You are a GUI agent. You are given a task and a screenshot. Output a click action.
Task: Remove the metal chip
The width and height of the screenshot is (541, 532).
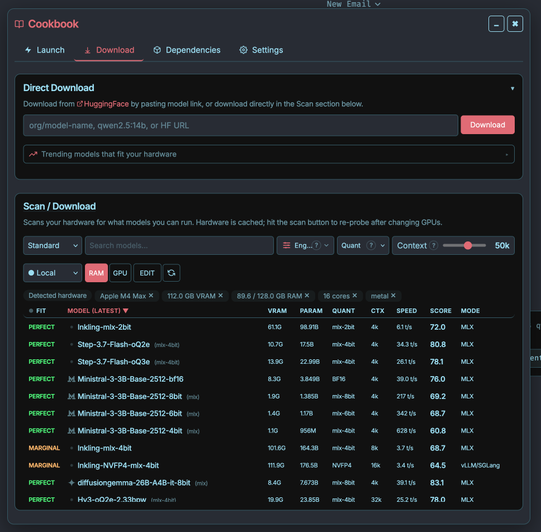pos(393,296)
